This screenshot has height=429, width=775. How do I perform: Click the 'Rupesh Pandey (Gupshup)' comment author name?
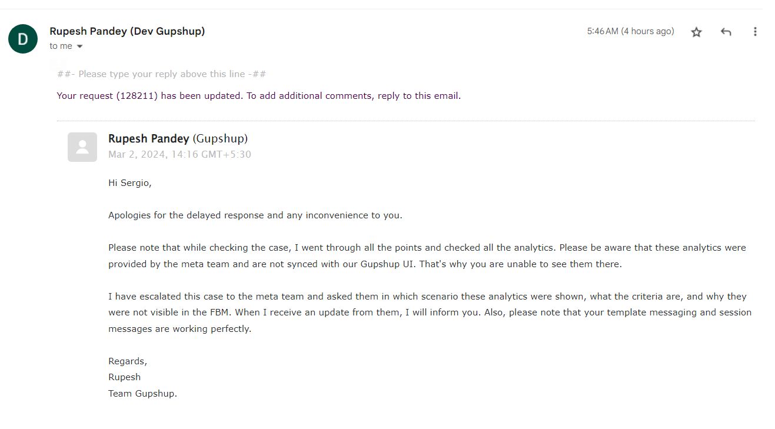[178, 139]
